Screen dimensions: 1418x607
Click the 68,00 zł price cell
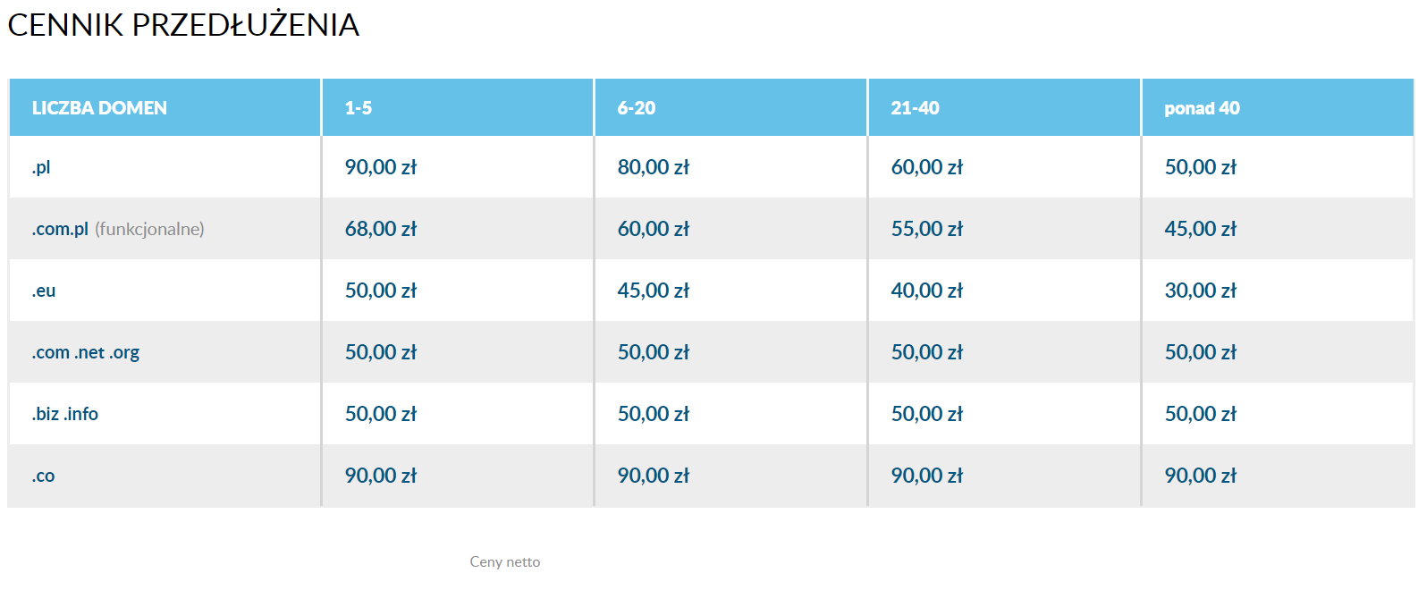point(381,229)
